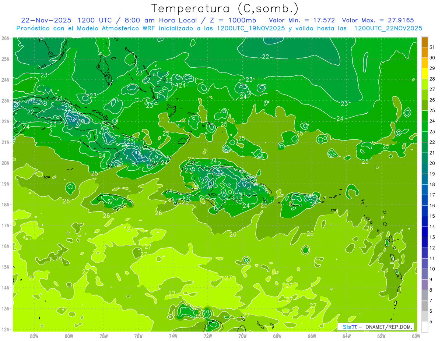Click the latitude axis label "16N"
The width and height of the screenshot is (442, 341).
[5, 246]
